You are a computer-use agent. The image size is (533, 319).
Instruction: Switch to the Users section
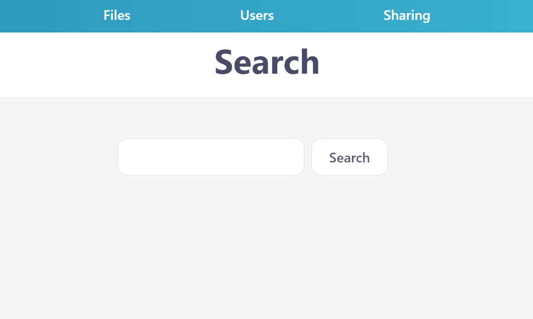click(257, 16)
